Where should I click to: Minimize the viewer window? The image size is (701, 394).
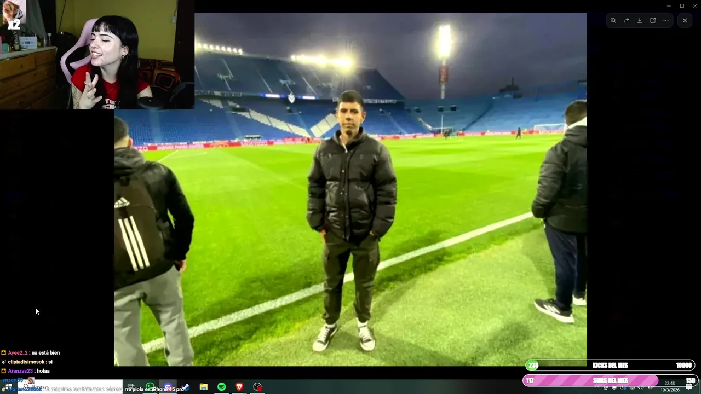tap(669, 5)
